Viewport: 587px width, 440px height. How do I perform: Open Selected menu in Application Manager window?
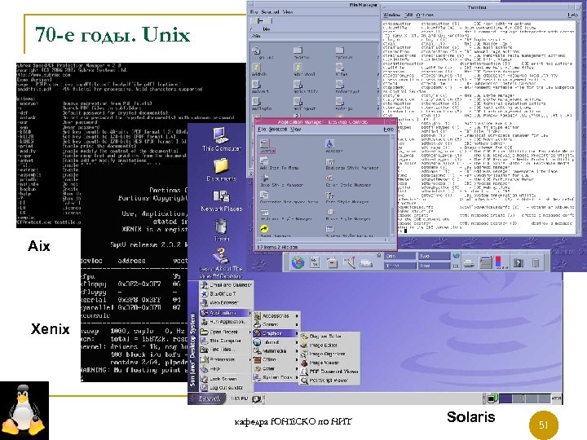(278, 129)
